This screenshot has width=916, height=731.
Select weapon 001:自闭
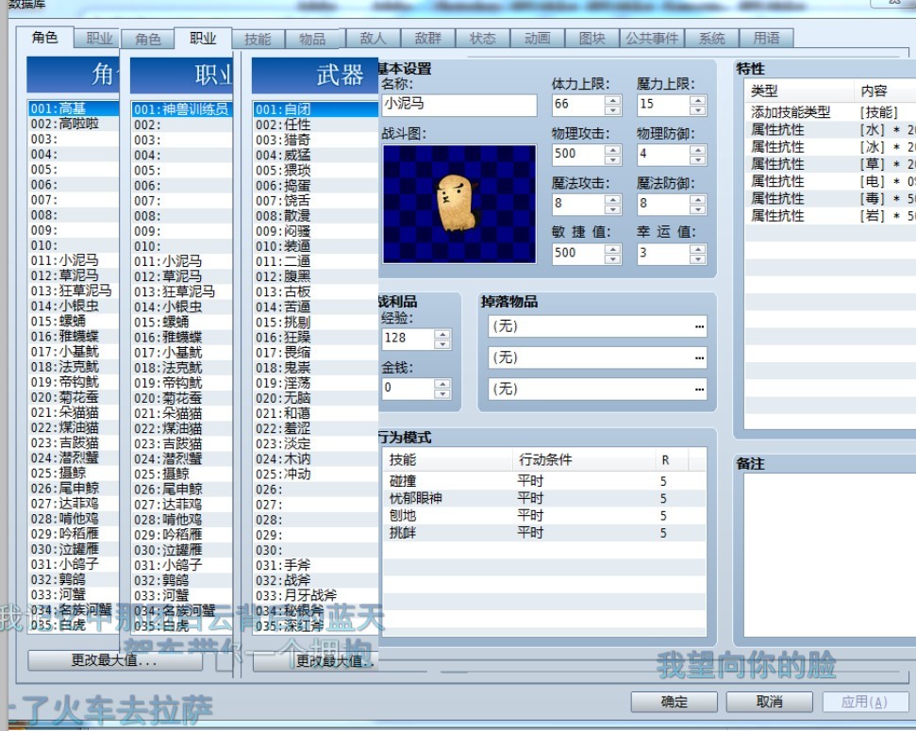click(x=315, y=109)
